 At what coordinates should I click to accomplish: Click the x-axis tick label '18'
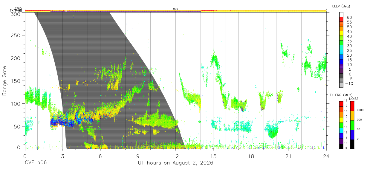[251, 156]
